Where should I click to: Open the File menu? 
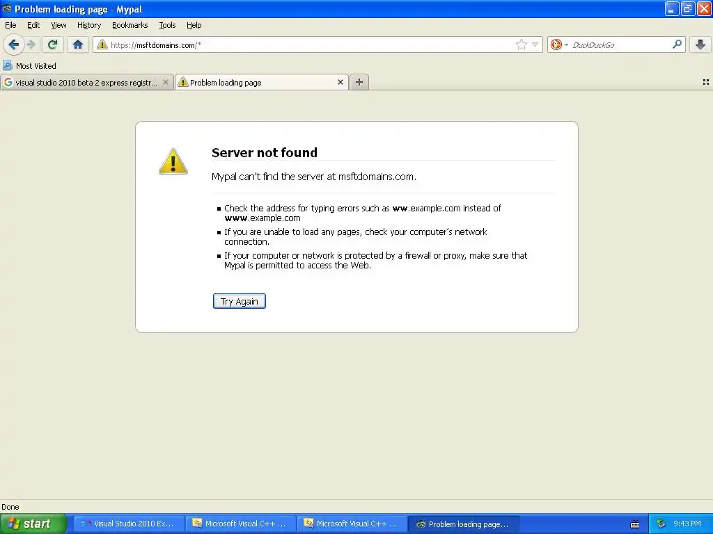tap(10, 25)
